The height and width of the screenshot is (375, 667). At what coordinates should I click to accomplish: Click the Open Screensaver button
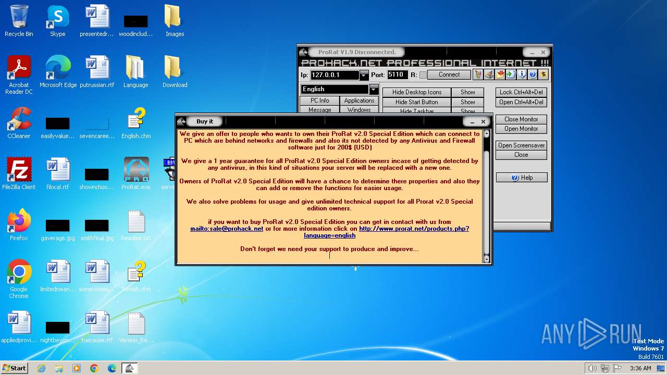521,145
